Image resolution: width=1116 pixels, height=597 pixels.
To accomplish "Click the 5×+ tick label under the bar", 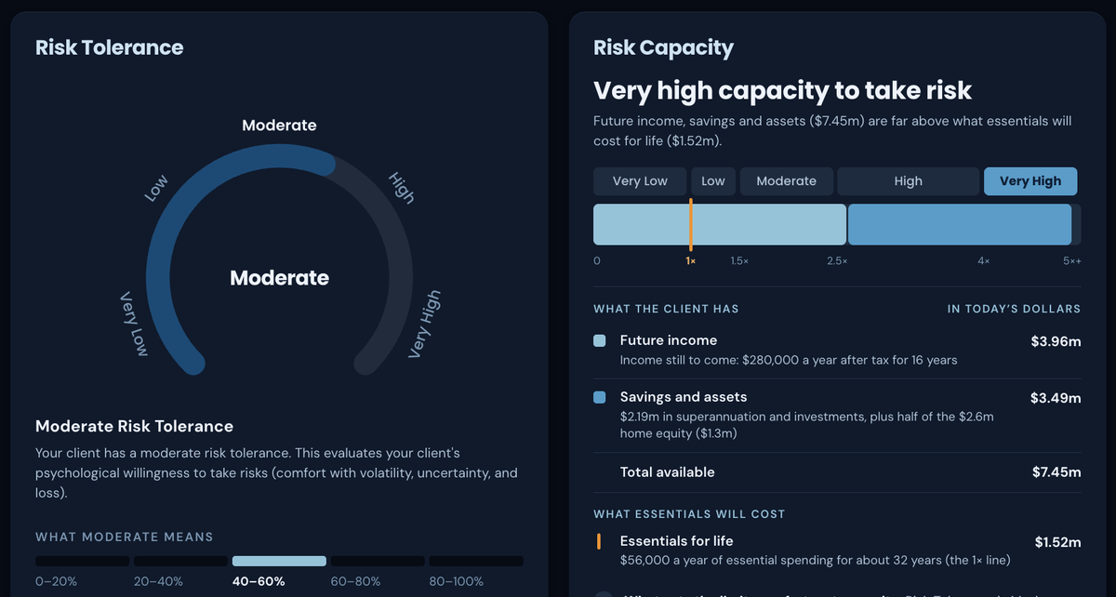I will (1072, 261).
